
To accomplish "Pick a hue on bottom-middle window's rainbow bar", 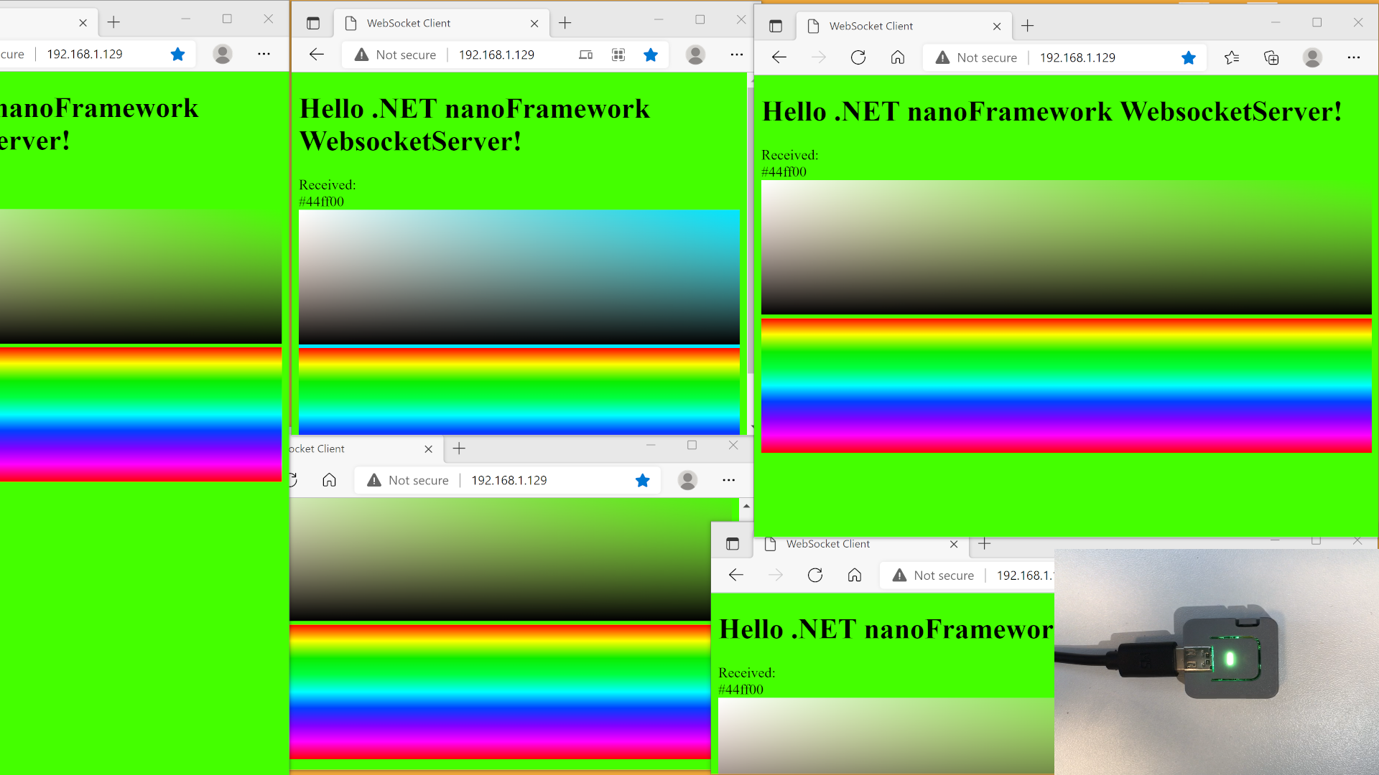I will [x=500, y=692].
